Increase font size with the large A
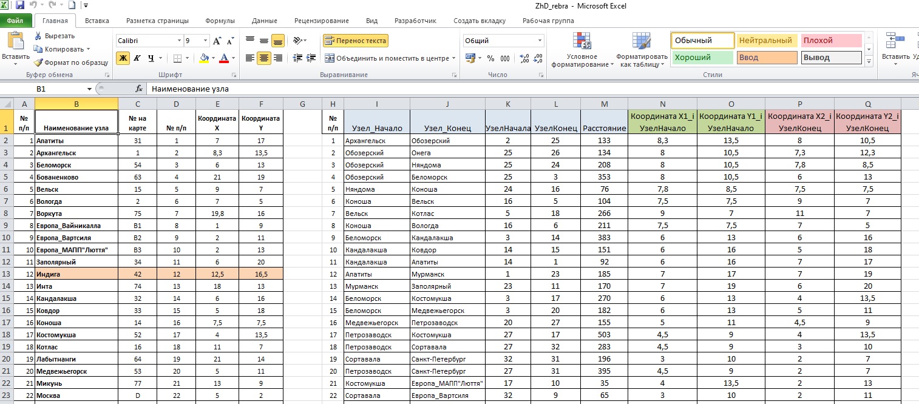Image resolution: width=919 pixels, height=404 pixels. (x=217, y=41)
